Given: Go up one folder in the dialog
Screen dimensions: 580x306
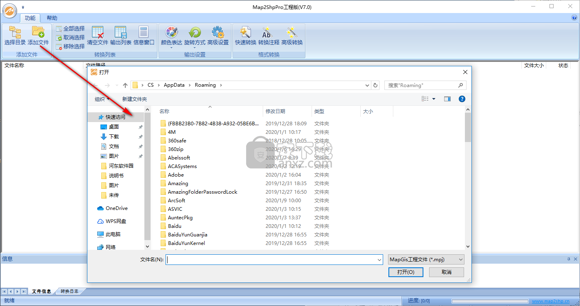Looking at the screenshot, I should (x=125, y=85).
